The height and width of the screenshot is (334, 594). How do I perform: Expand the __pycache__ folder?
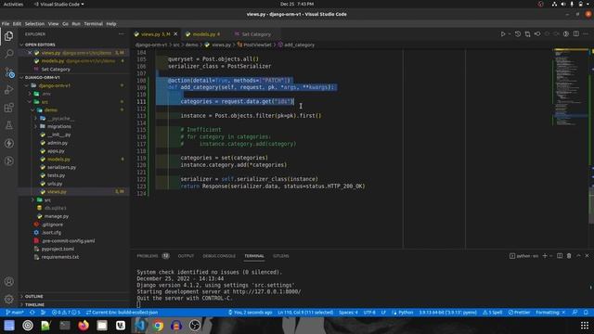(x=60, y=118)
